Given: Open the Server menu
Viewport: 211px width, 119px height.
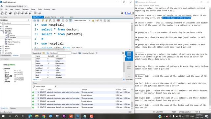Looking at the screenshot, I should 33,9.
